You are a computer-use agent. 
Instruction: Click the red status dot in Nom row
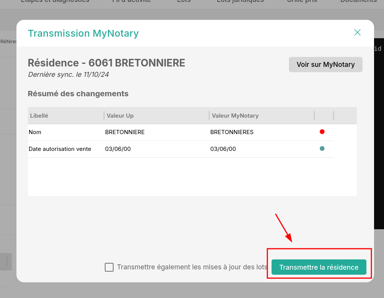point(322,132)
